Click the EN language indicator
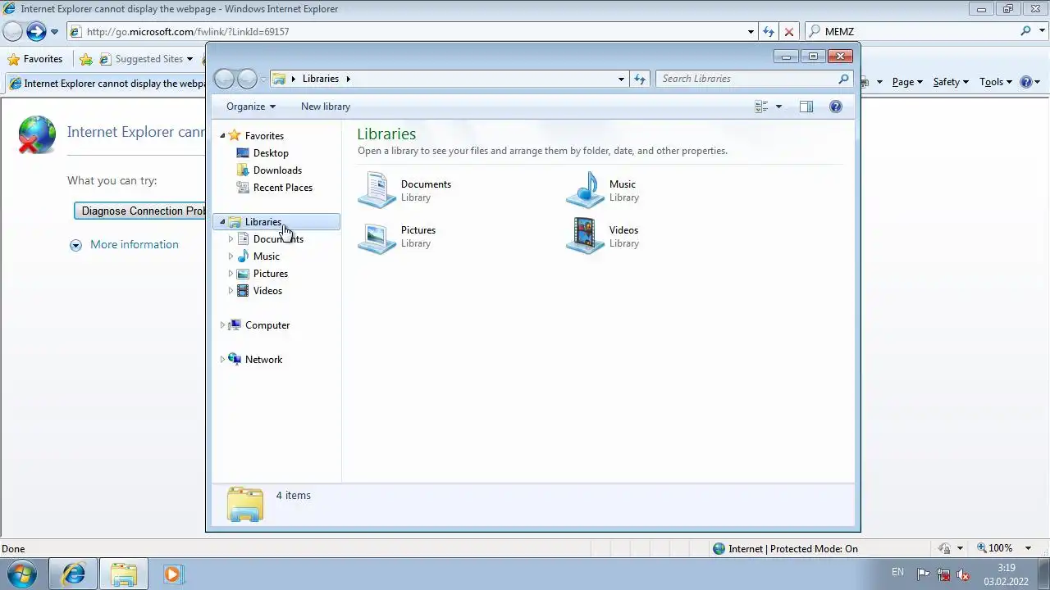The height and width of the screenshot is (590, 1050). click(897, 572)
